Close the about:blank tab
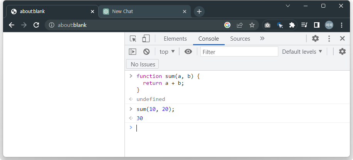The height and width of the screenshot is (160, 353). coord(92,12)
